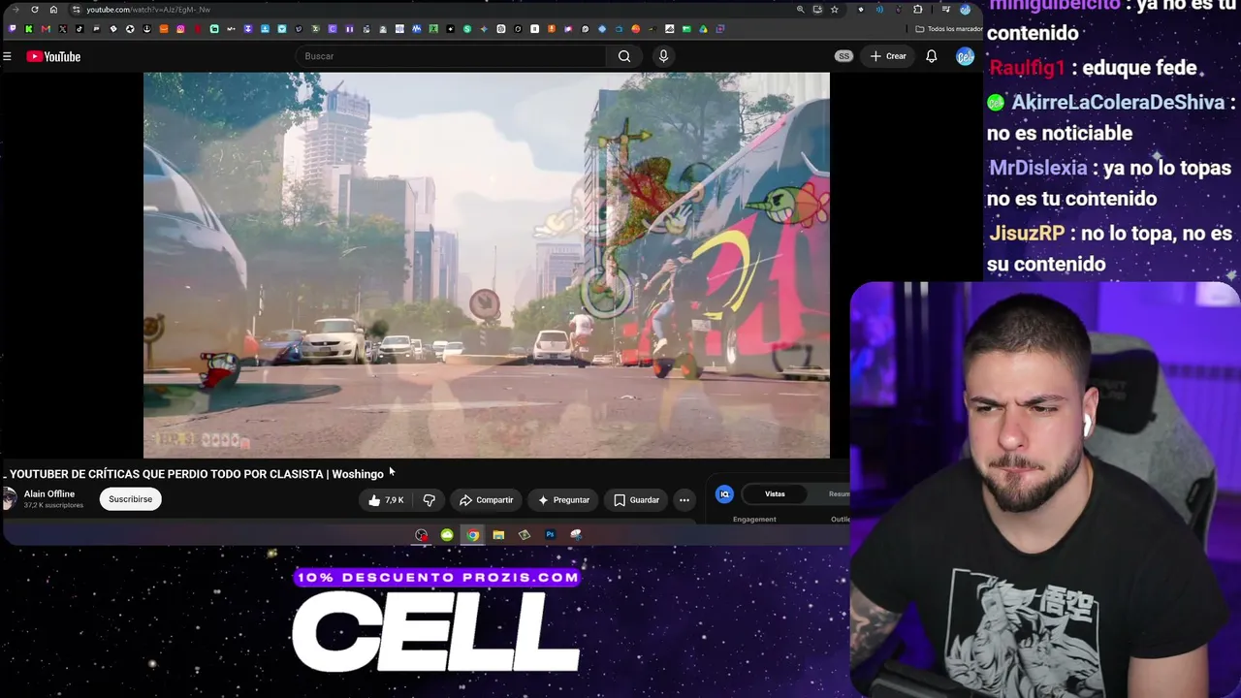Screen dimensions: 1241x698
Task: Select the Engagement tab
Action: (x=754, y=520)
